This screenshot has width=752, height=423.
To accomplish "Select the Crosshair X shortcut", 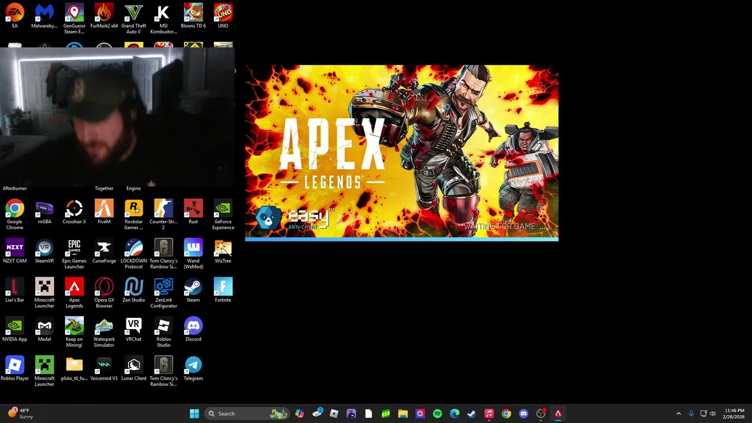I will point(74,211).
